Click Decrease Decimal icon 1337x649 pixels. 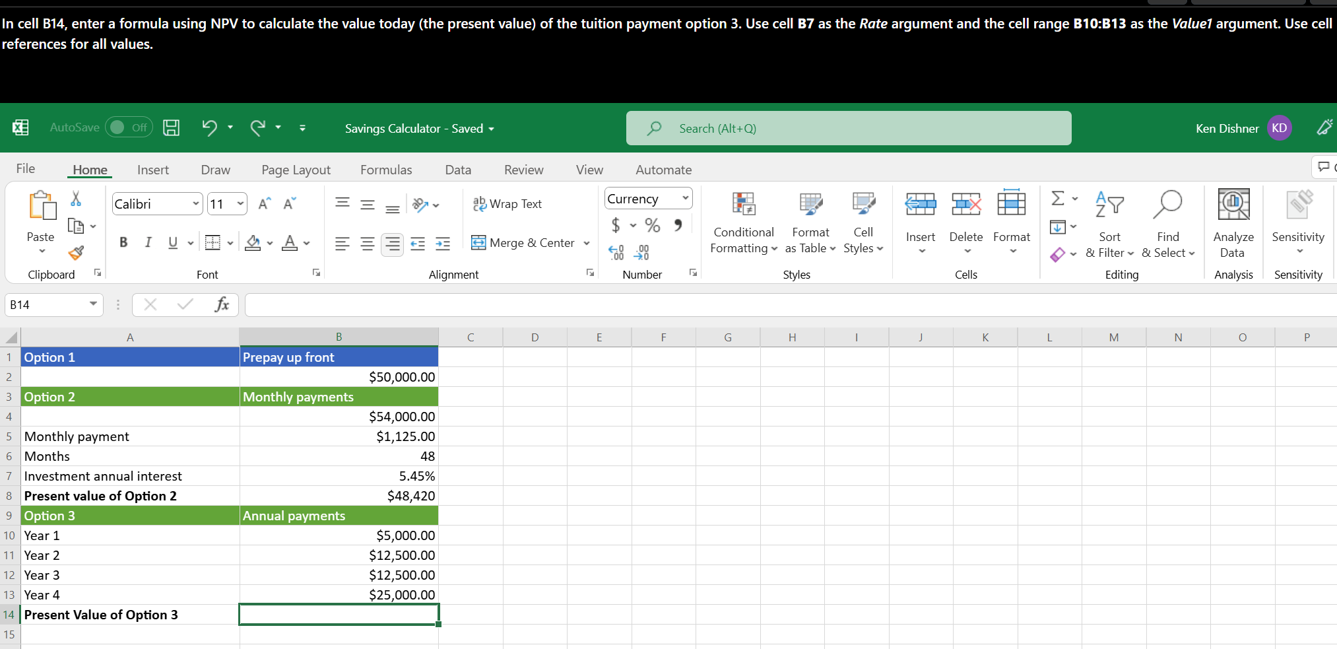pyautogui.click(x=641, y=252)
